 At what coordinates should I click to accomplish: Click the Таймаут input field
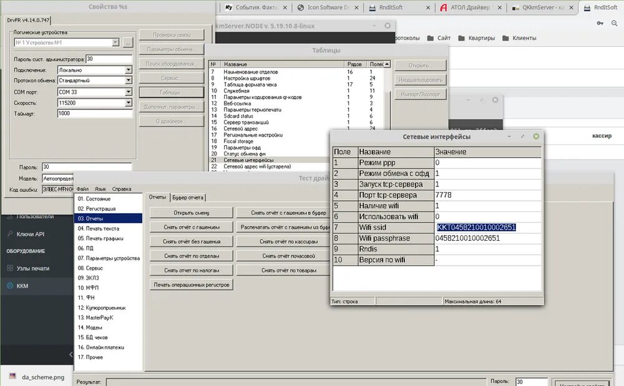[95, 113]
